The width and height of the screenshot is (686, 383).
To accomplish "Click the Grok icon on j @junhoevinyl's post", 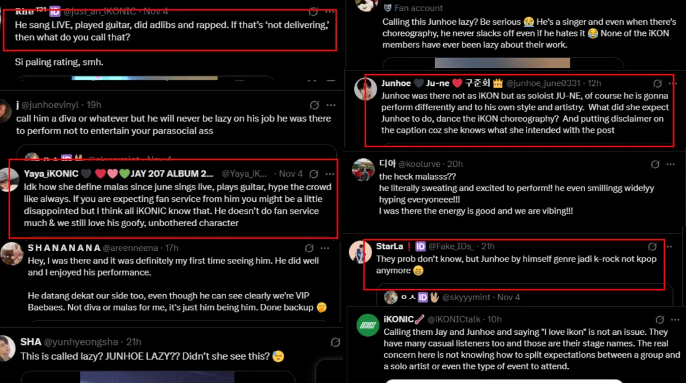I will [x=315, y=105].
